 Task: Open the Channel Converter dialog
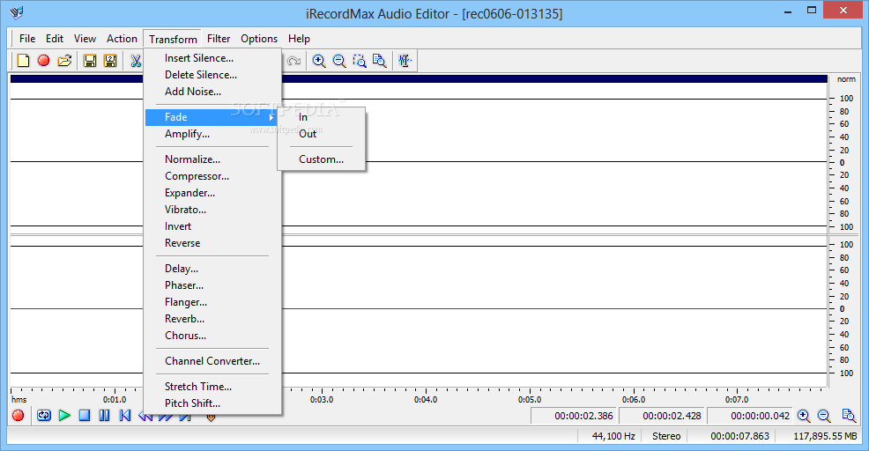click(x=212, y=360)
